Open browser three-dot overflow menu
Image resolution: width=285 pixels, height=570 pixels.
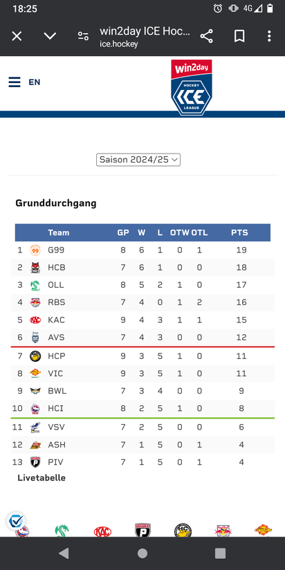click(x=269, y=36)
